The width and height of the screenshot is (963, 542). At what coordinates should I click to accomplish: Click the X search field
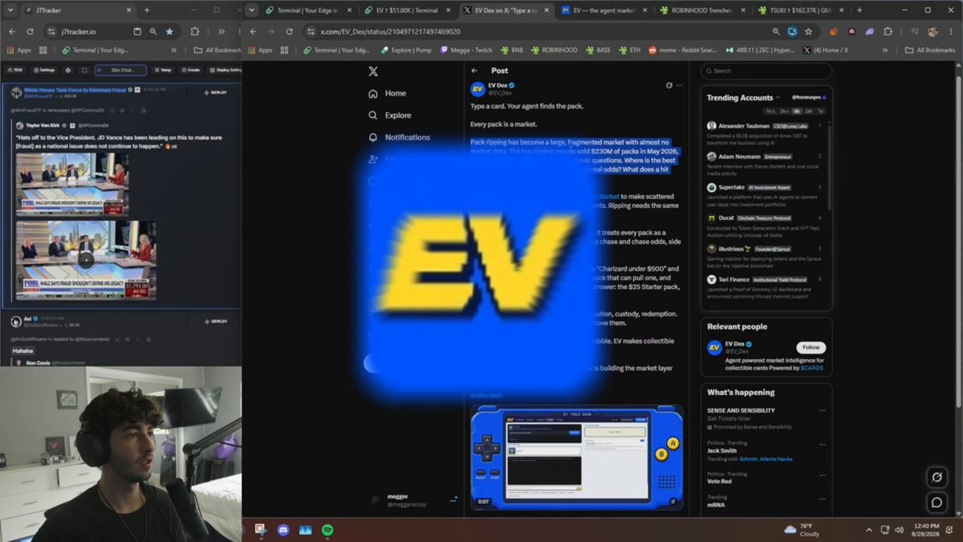[766, 71]
